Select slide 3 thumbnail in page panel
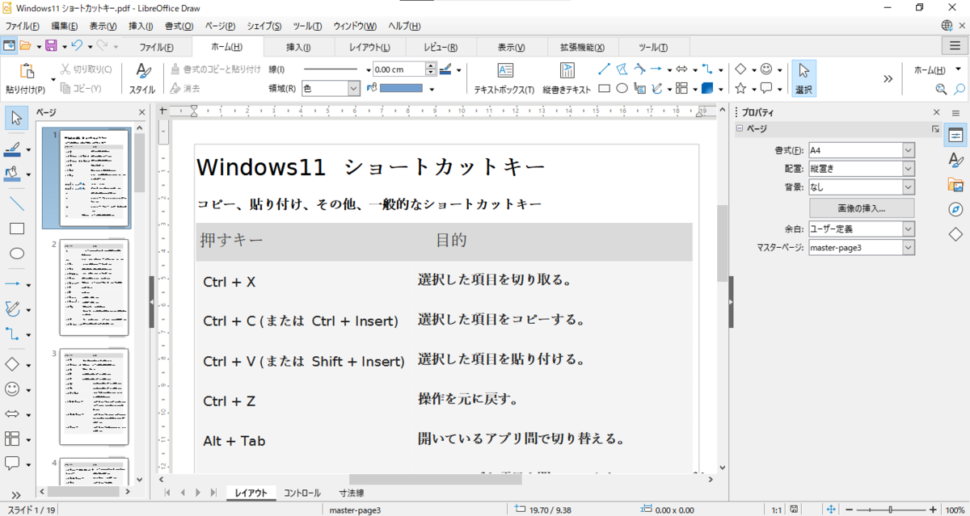Viewport: 970px width, 516px height. [x=94, y=397]
